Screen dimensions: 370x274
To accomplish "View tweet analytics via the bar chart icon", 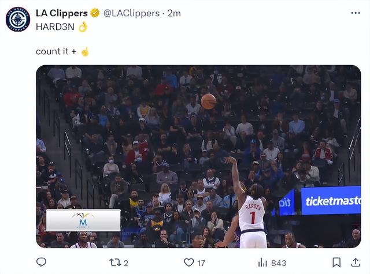I will pyautogui.click(x=262, y=262).
